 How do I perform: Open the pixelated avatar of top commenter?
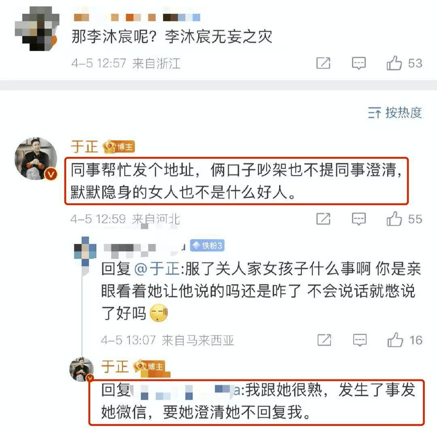tap(36, 29)
